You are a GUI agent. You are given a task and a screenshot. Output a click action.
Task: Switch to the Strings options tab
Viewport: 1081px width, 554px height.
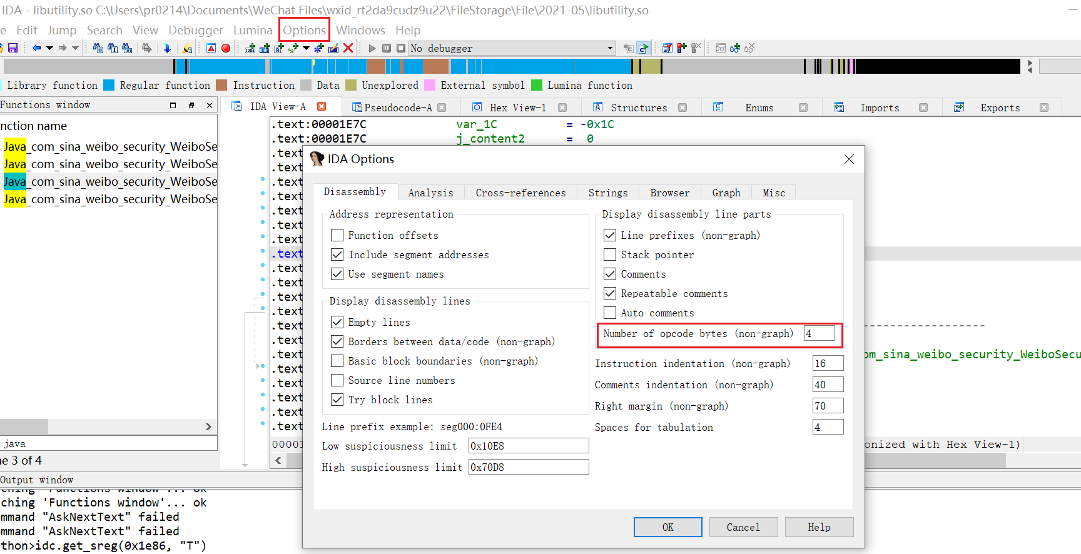[x=608, y=193]
